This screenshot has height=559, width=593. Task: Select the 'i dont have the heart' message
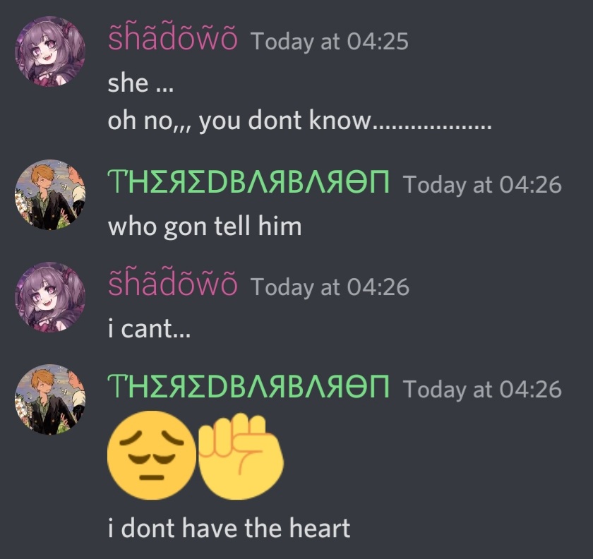pos(229,528)
